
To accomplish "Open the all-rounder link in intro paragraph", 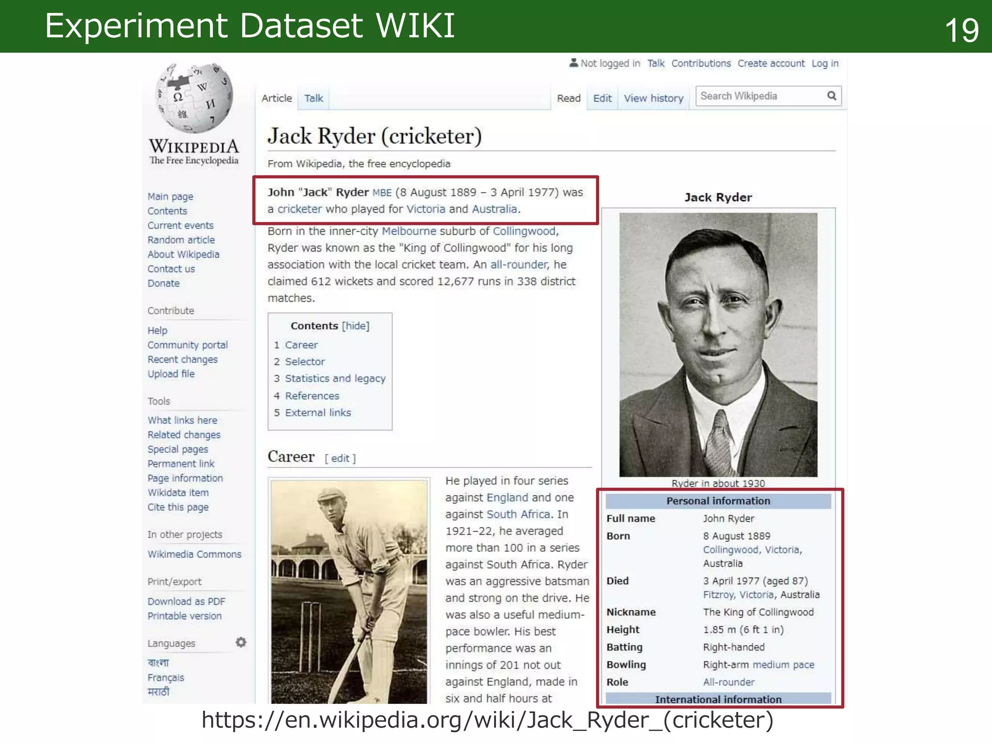I will (x=519, y=265).
